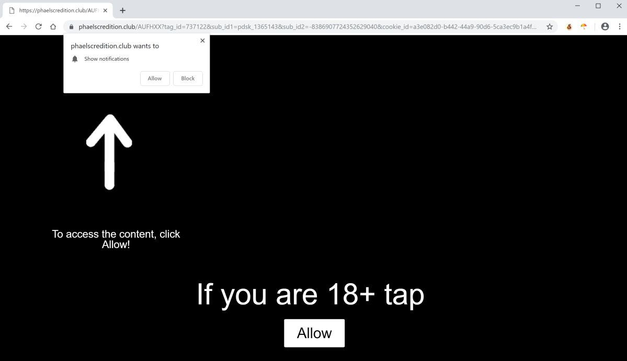This screenshot has height=361, width=627.
Task: Block notifications in the permission popup
Action: [188, 78]
